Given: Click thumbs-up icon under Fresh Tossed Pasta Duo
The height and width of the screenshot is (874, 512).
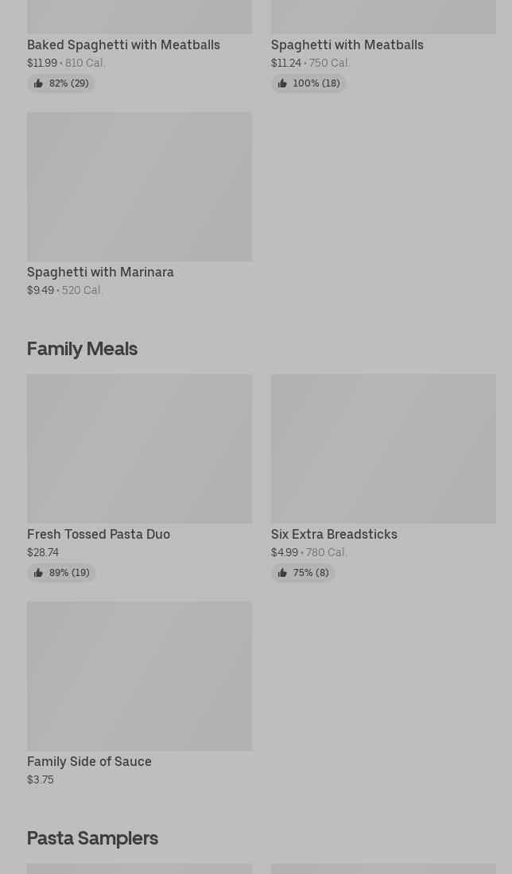Looking at the screenshot, I should coord(38,573).
